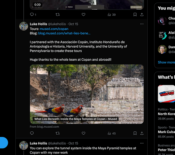175x155 pixels.
Task: Open the smiling man suggested account avatar
Action: pyautogui.click(x=162, y=49)
